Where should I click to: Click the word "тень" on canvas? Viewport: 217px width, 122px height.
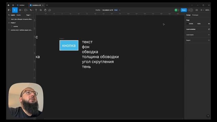(86, 67)
